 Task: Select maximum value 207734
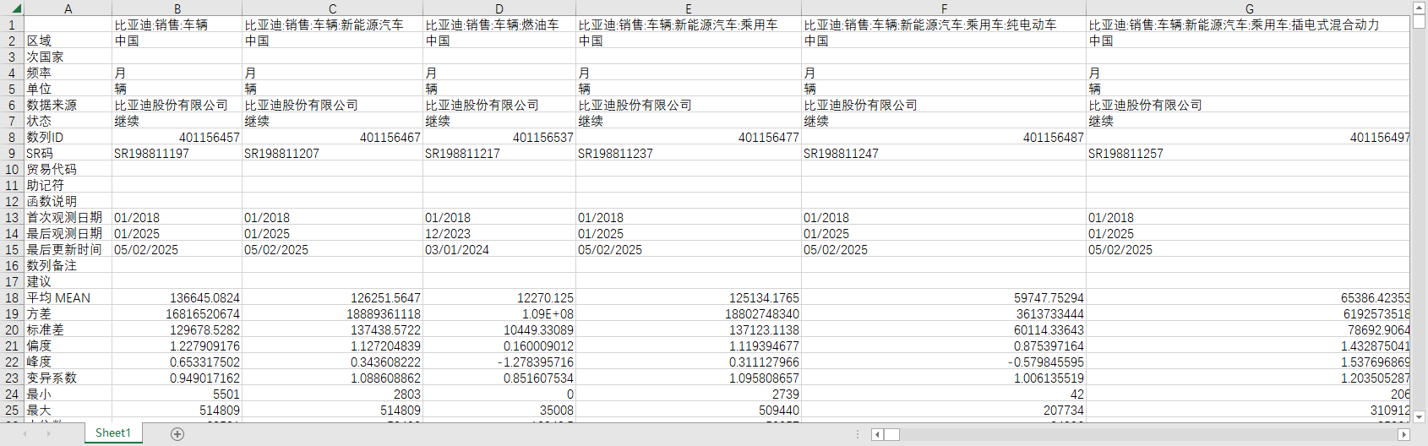tap(944, 410)
